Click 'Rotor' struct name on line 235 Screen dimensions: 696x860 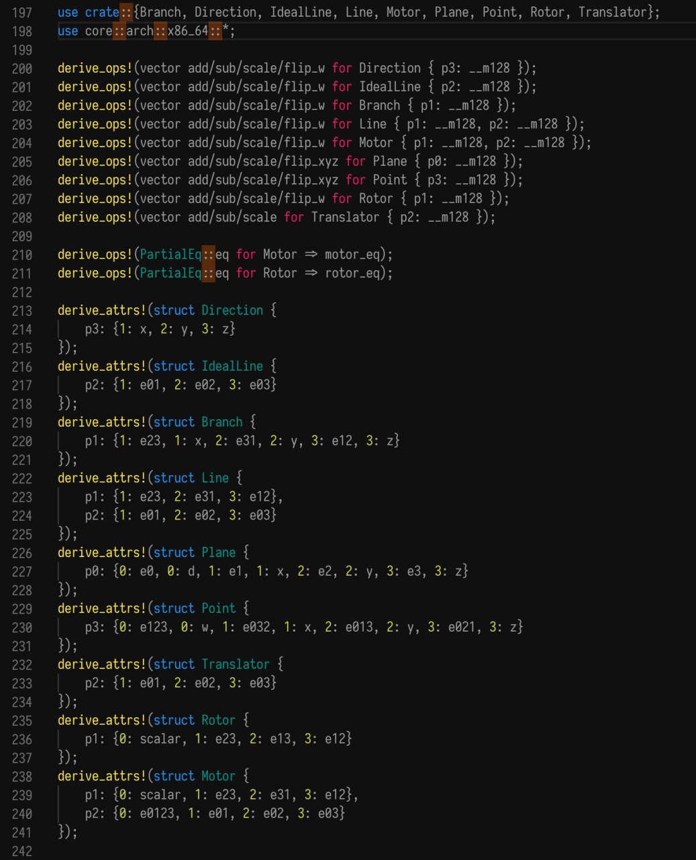(219, 721)
